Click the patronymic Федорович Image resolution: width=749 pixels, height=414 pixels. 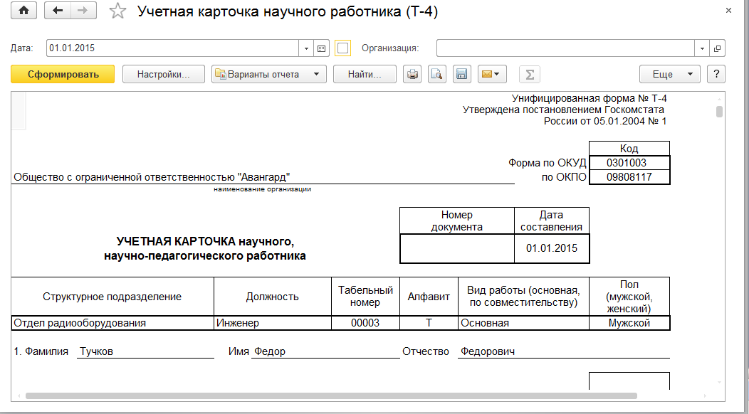coord(488,351)
